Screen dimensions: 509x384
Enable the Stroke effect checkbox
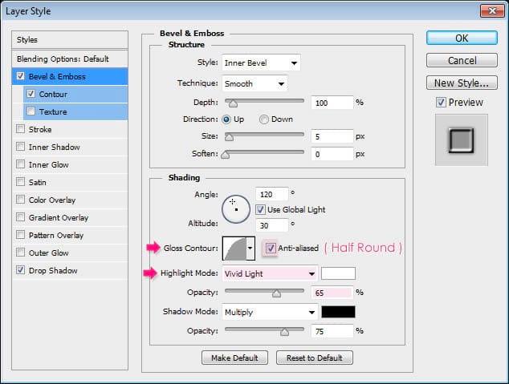20,129
